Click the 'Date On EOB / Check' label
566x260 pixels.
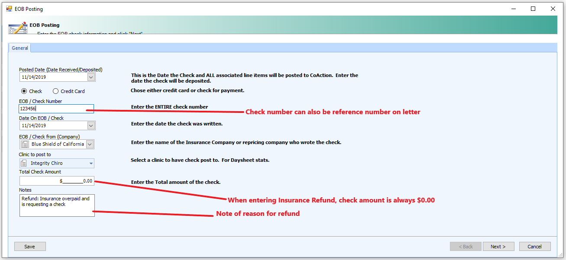point(41,118)
